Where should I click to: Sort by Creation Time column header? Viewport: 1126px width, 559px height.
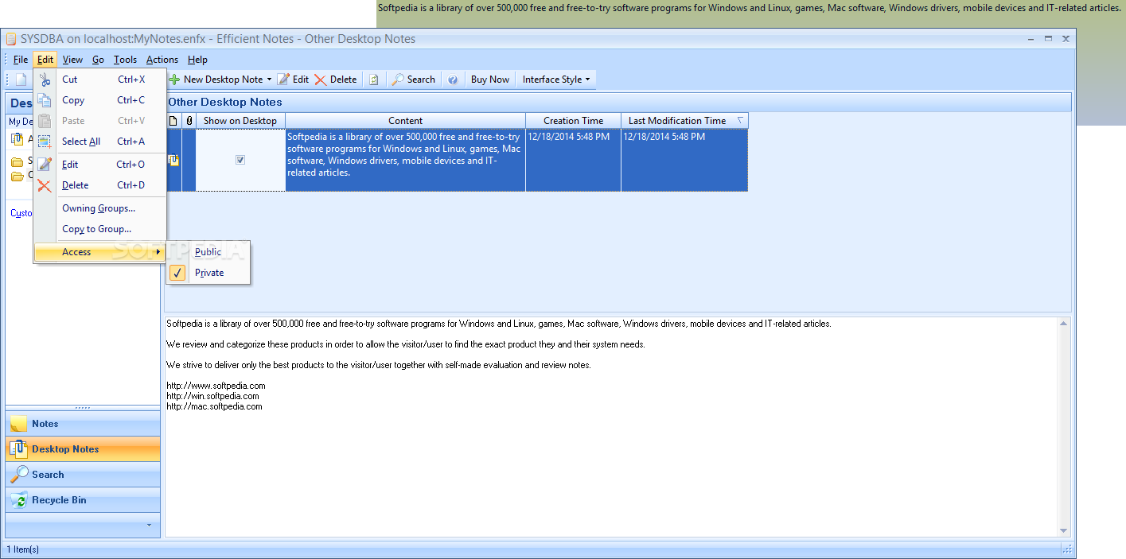pyautogui.click(x=573, y=121)
